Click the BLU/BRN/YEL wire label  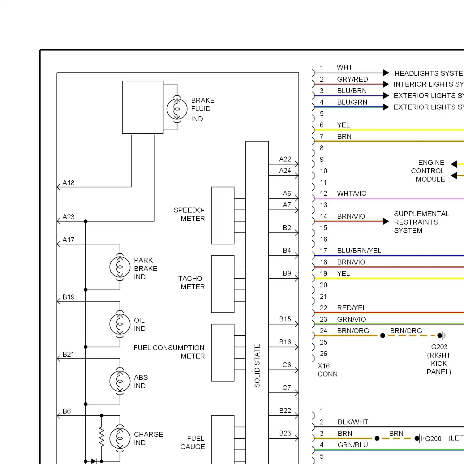(x=359, y=251)
